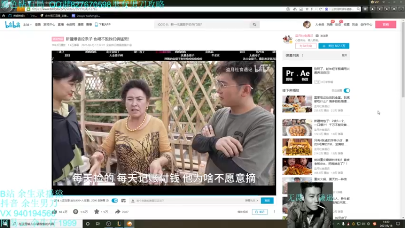Click the browser address bar URL

tap(65, 9)
